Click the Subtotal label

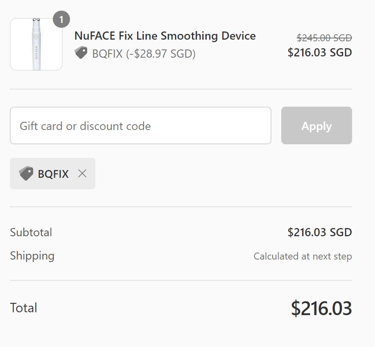tap(31, 233)
